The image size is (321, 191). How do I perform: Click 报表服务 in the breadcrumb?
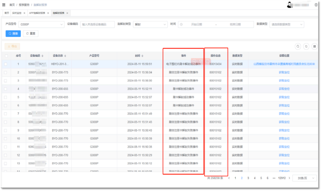point(24,5)
